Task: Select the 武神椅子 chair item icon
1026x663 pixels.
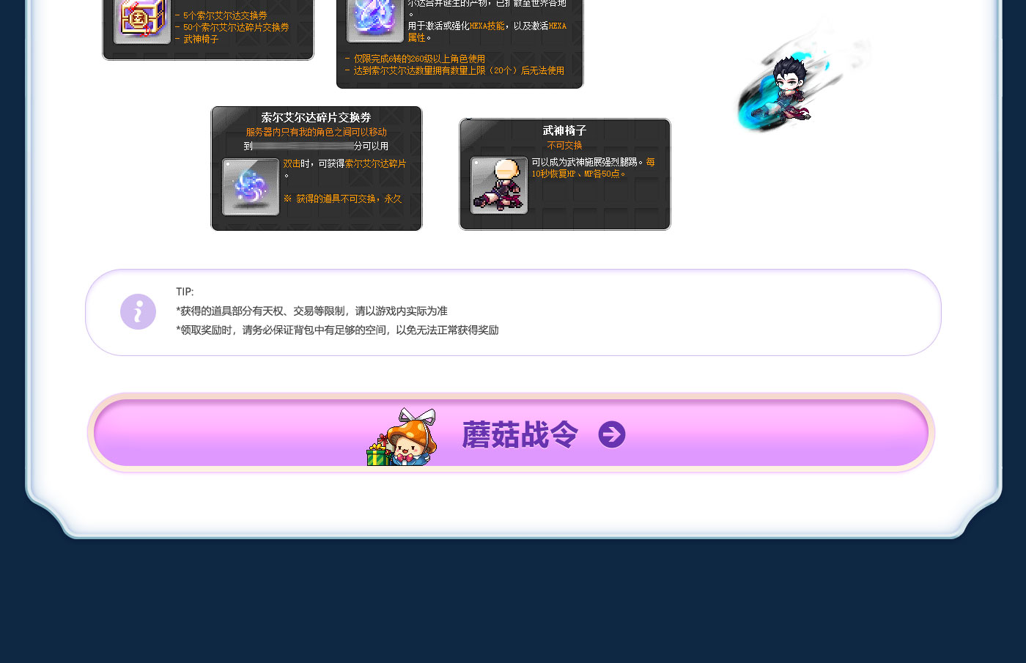Action: coord(499,185)
